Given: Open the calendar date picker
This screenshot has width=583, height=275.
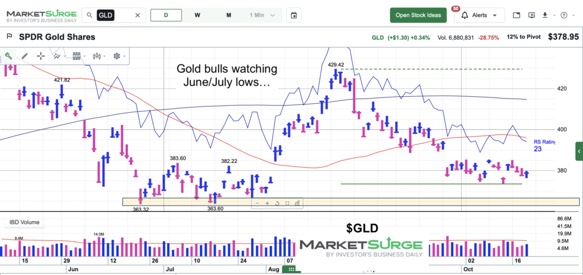Looking at the screenshot, I should coord(294,15).
